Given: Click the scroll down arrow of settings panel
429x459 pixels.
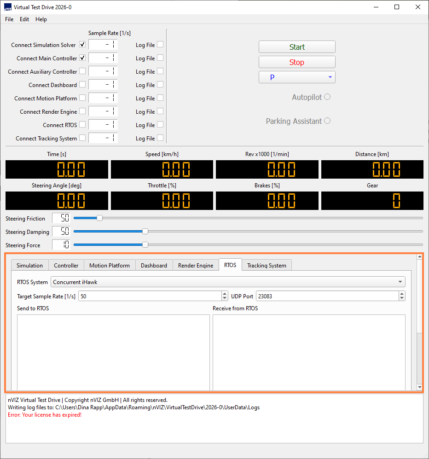Looking at the screenshot, I should tap(420, 387).
